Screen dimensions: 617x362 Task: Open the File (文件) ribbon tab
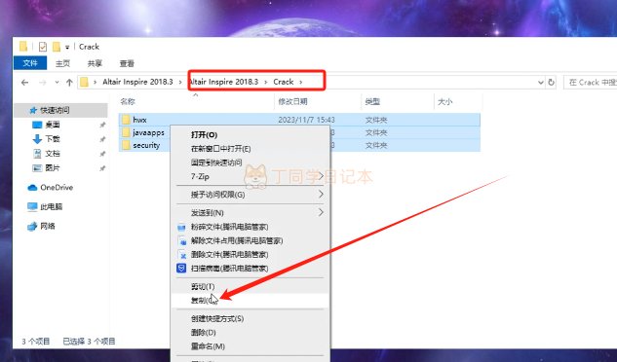[x=30, y=63]
